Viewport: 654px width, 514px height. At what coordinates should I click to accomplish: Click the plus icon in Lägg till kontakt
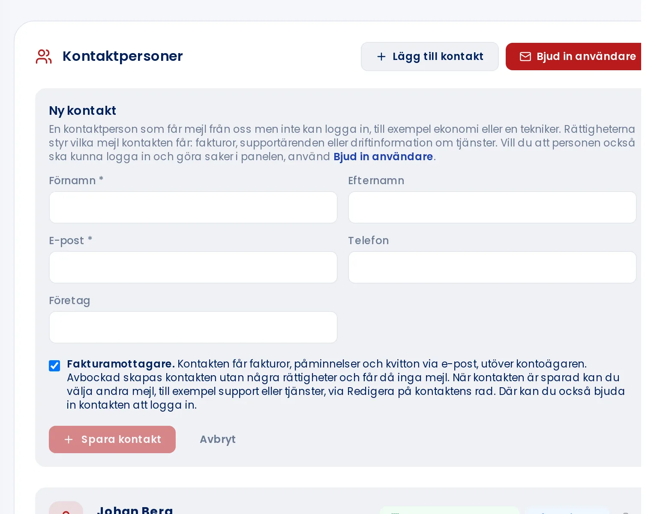tap(381, 57)
